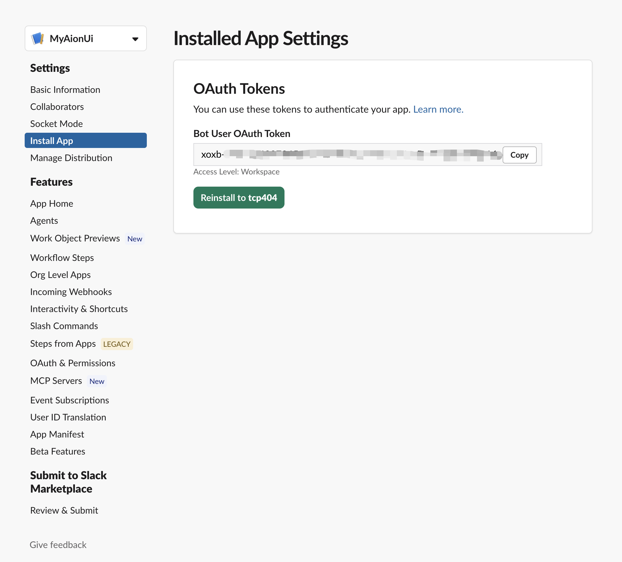This screenshot has width=622, height=562.
Task: Click the Installed App Settings title
Action: coord(261,38)
